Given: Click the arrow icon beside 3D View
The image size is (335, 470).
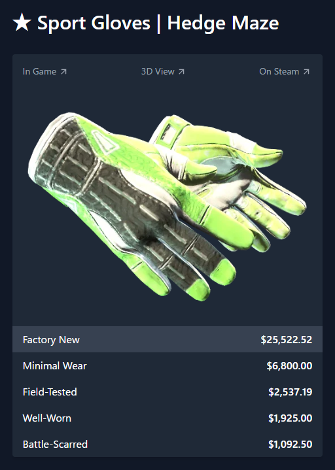Looking at the screenshot, I should coord(181,72).
